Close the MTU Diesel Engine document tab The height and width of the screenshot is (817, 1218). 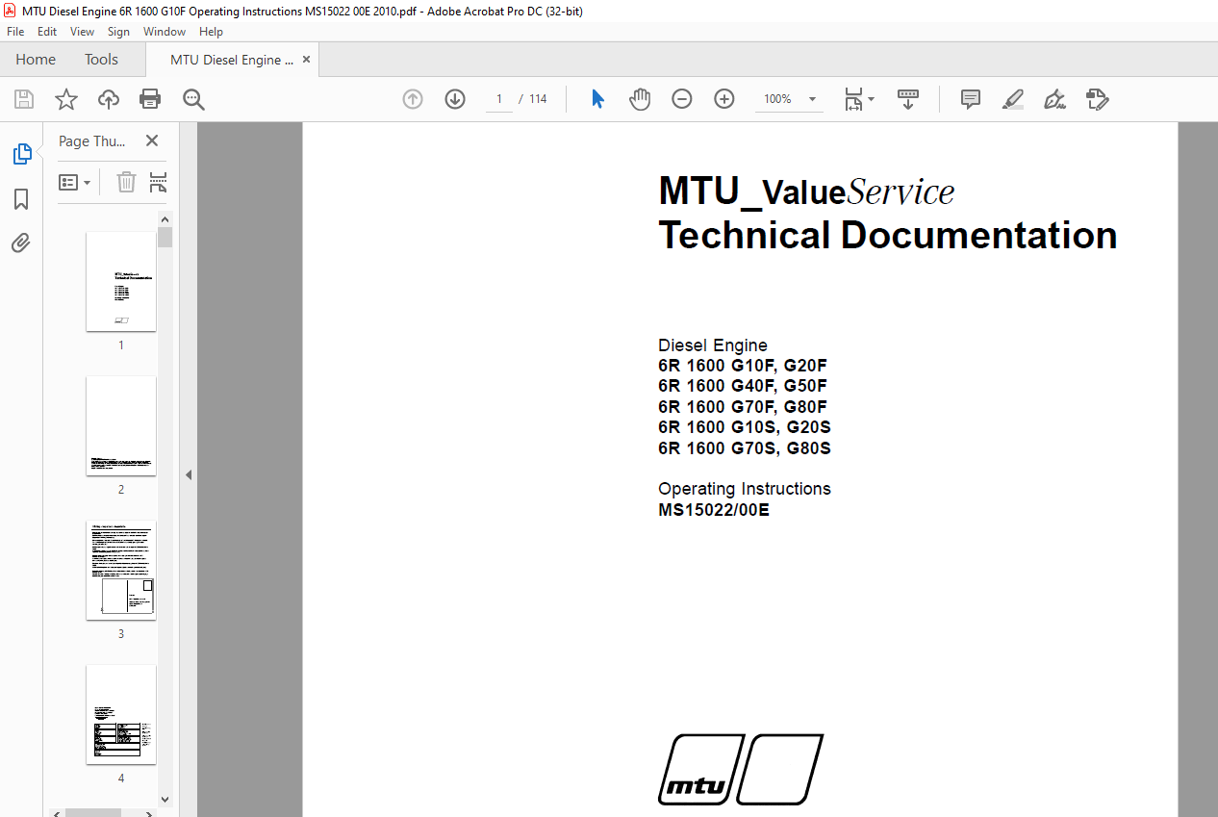click(307, 60)
